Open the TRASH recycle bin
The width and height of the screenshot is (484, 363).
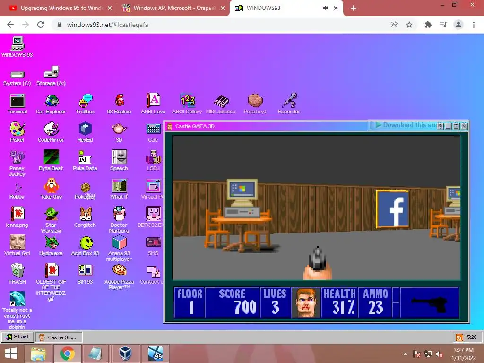pyautogui.click(x=17, y=274)
